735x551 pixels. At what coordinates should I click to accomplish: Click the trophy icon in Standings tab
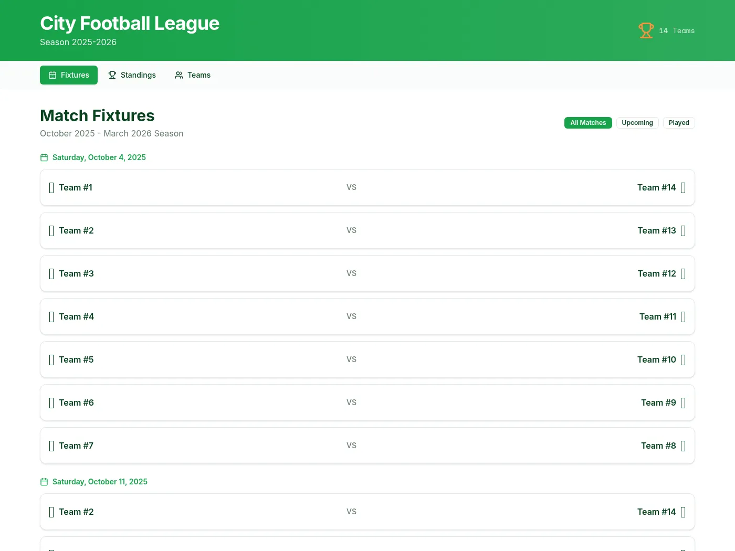click(112, 75)
